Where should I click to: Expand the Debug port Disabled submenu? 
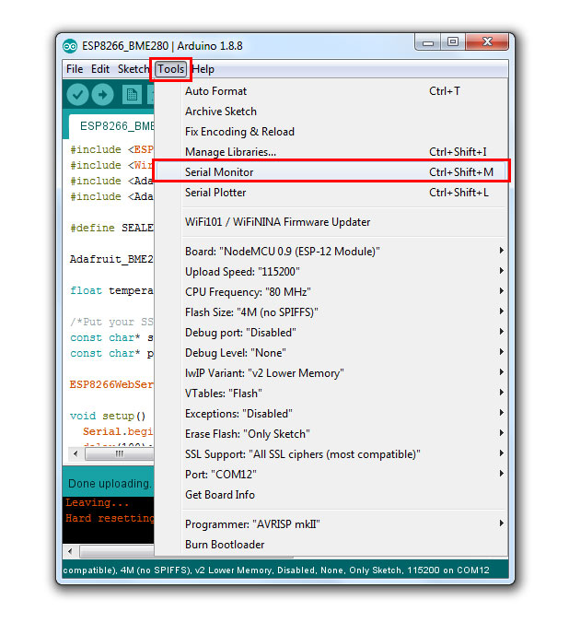tap(331, 332)
